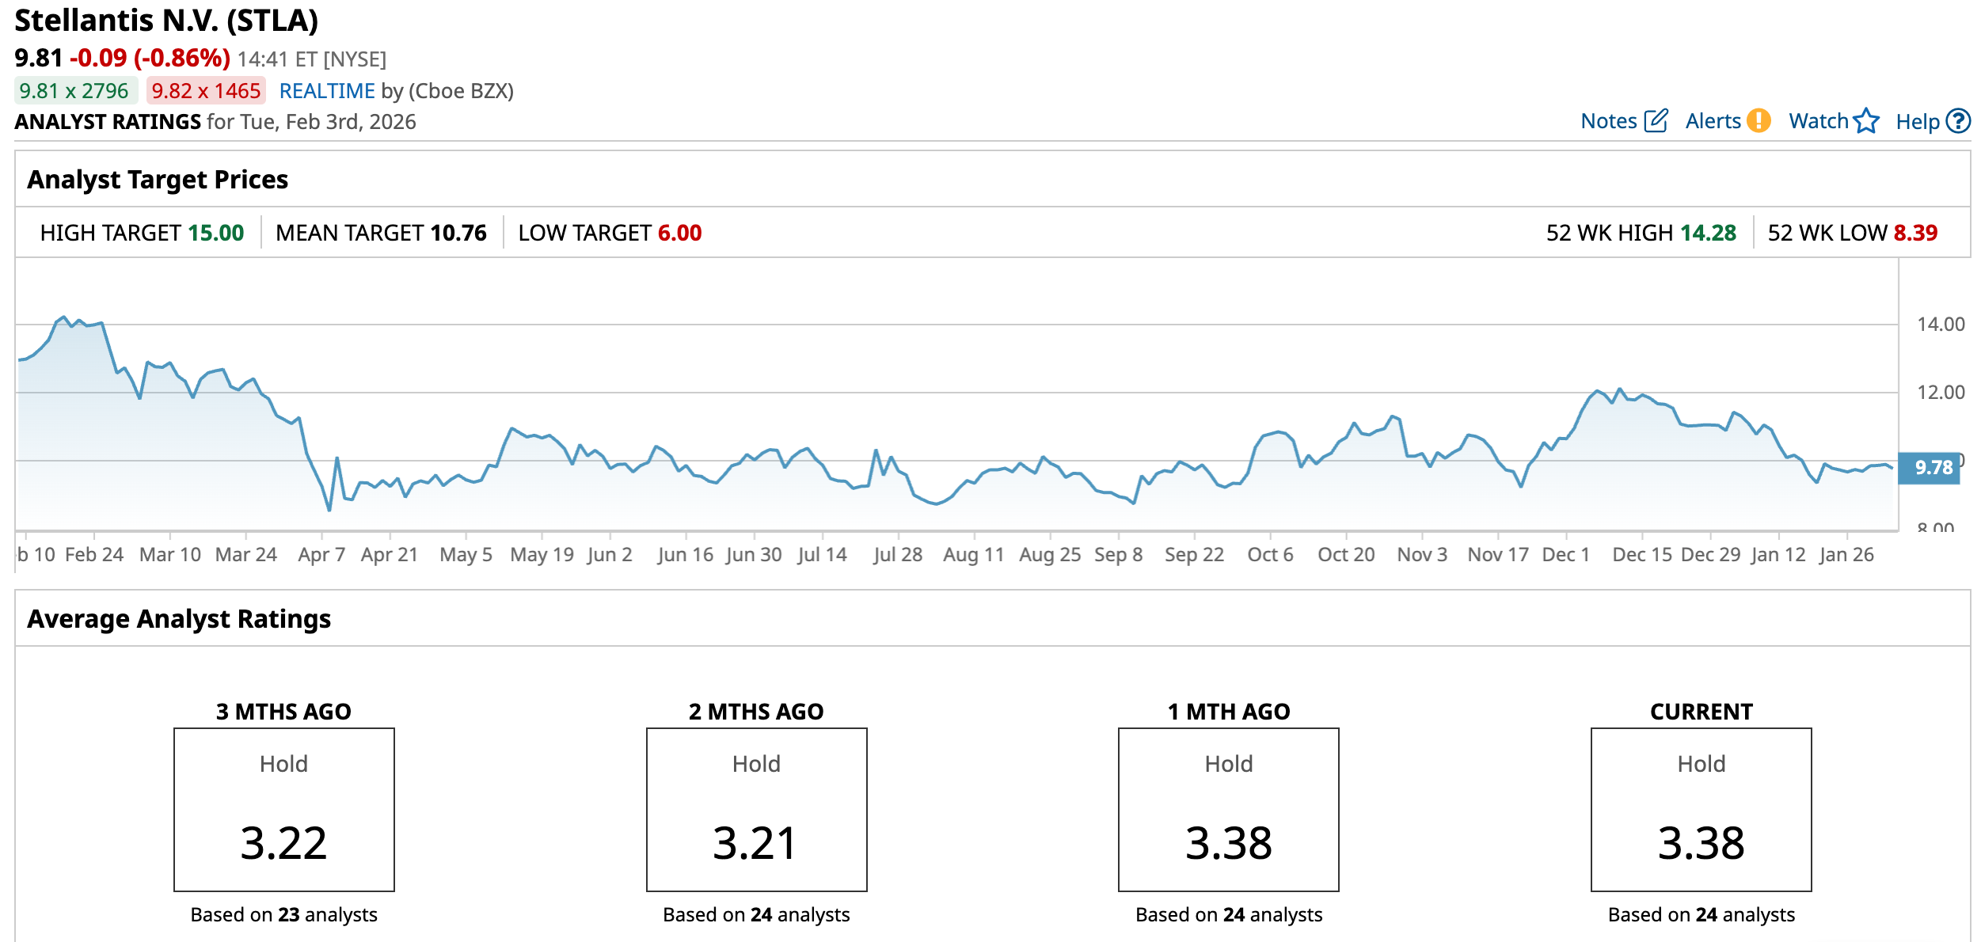1981x942 pixels.
Task: Click the Dec 1 date label on axis
Action: coord(1565,554)
